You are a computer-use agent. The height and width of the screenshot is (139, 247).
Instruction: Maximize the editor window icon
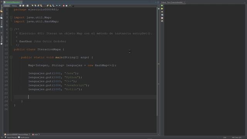158,2
